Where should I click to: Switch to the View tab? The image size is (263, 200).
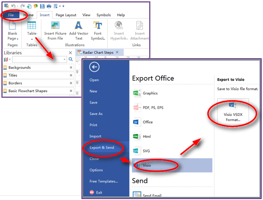[x=86, y=15]
